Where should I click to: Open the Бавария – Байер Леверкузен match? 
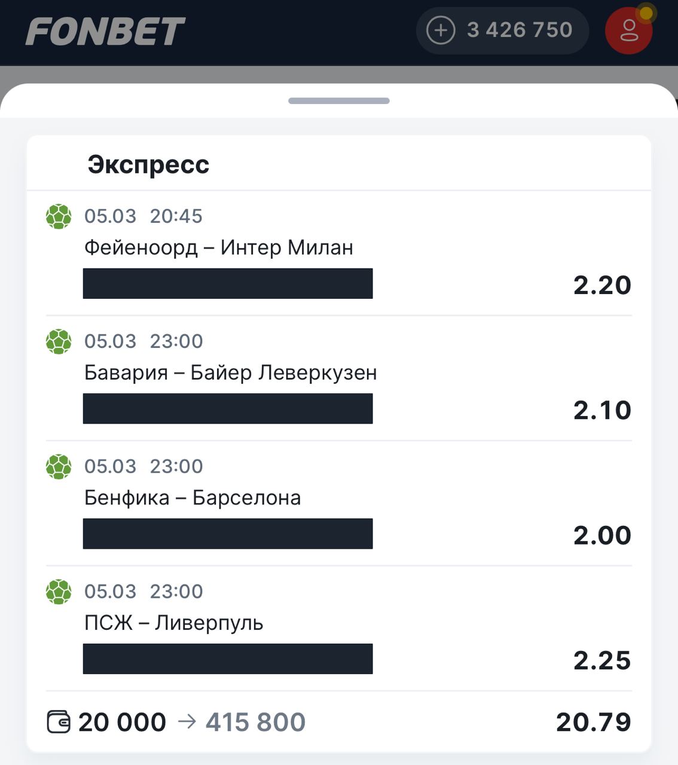[231, 373]
